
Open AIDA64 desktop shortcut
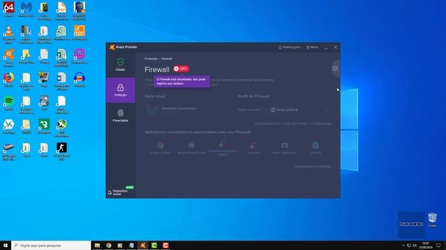[x=8, y=10]
